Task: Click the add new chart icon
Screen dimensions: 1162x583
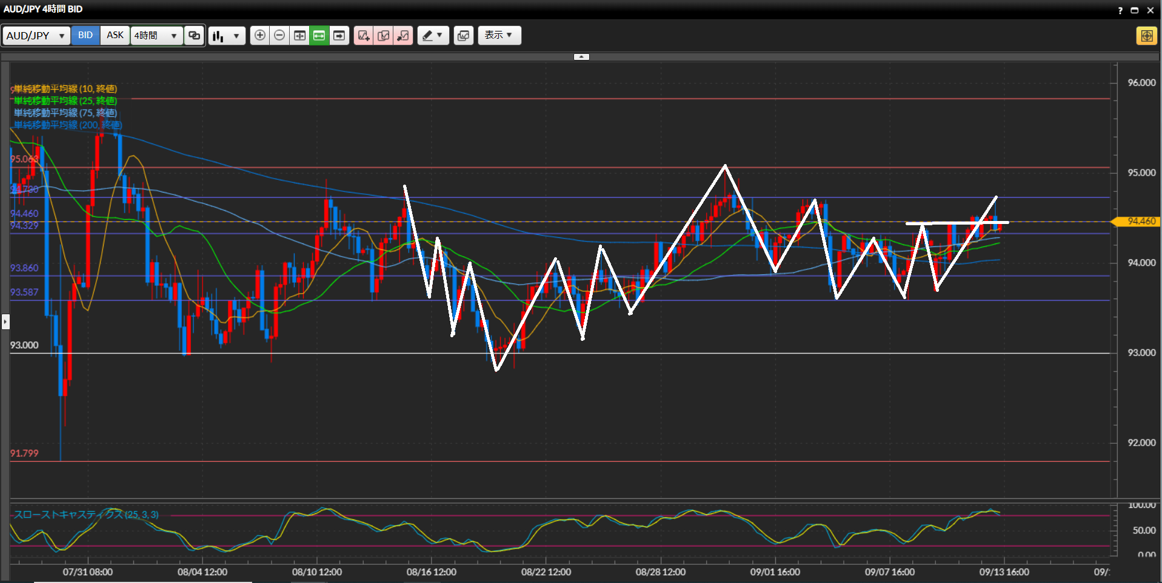Action: [x=364, y=36]
